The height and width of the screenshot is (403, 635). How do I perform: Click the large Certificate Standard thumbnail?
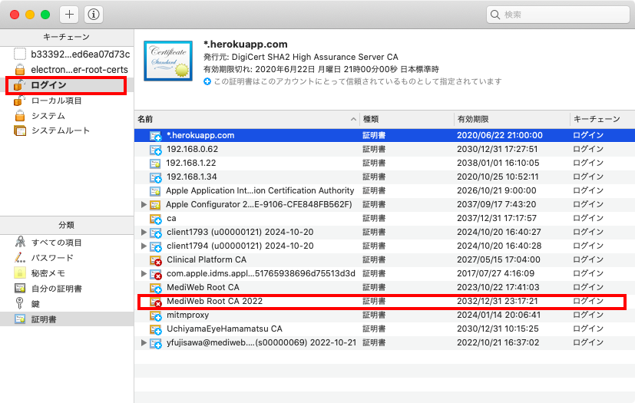[x=168, y=61]
